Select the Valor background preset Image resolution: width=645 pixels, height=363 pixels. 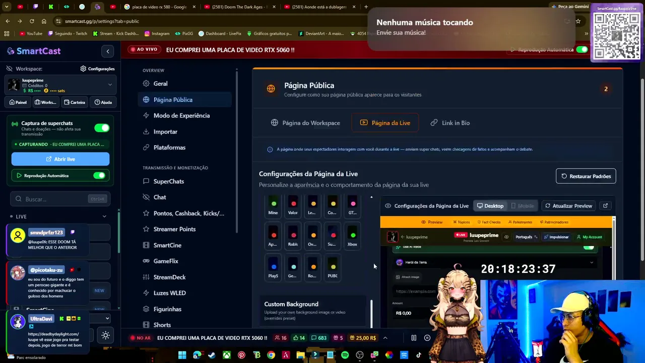tap(293, 207)
